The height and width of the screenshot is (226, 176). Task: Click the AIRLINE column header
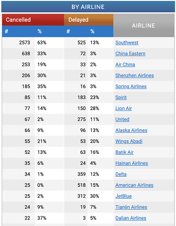click(144, 26)
